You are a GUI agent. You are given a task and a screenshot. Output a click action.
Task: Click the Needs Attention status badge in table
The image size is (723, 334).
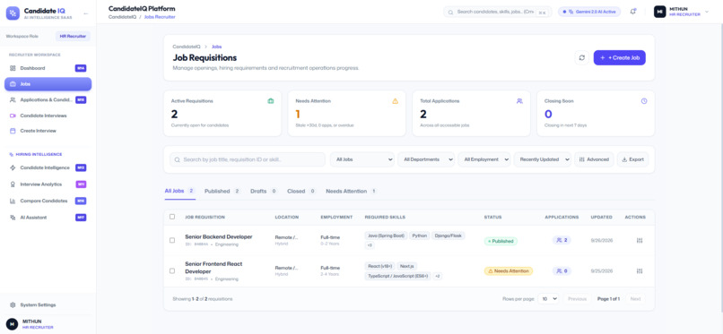click(508, 271)
